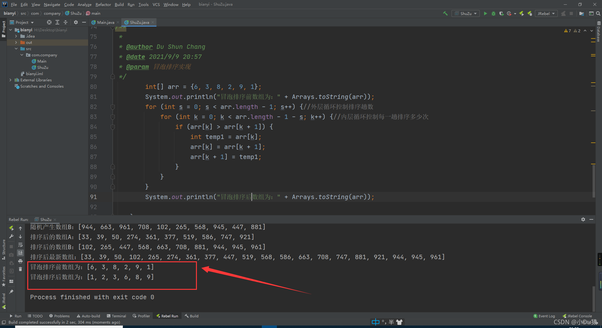This screenshot has width=602, height=328.
Task: Switch to Main.java editor tab
Action: click(x=105, y=22)
